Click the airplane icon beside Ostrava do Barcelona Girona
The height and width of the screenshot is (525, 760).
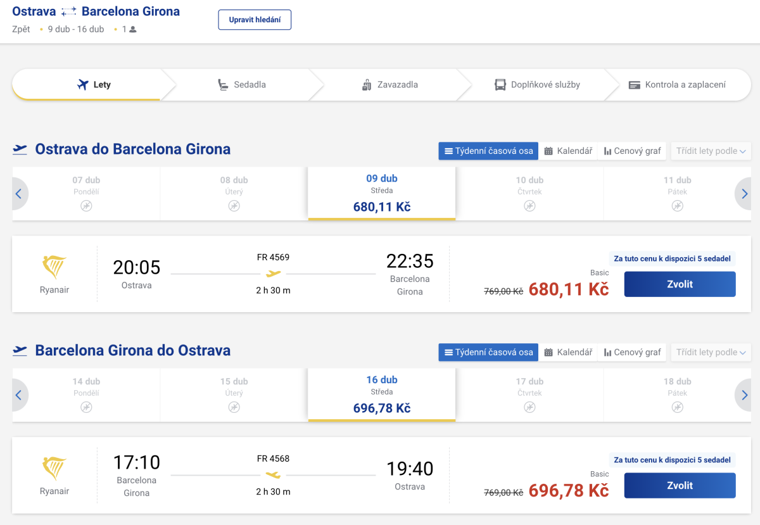point(20,149)
